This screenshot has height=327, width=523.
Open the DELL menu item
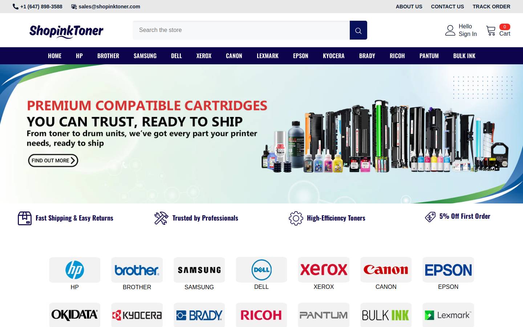(x=177, y=56)
